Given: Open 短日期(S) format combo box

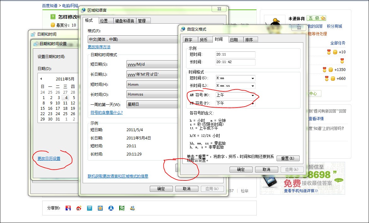Looking at the screenshot, I should [x=152, y=64].
